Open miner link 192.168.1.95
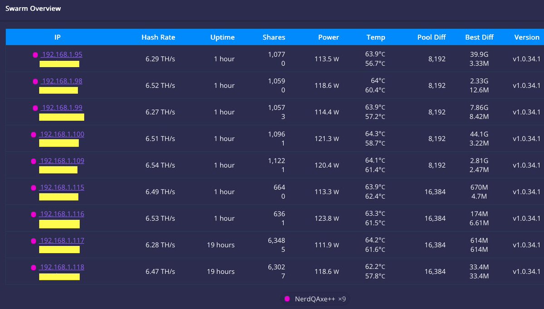This screenshot has width=544, height=309. pos(62,54)
